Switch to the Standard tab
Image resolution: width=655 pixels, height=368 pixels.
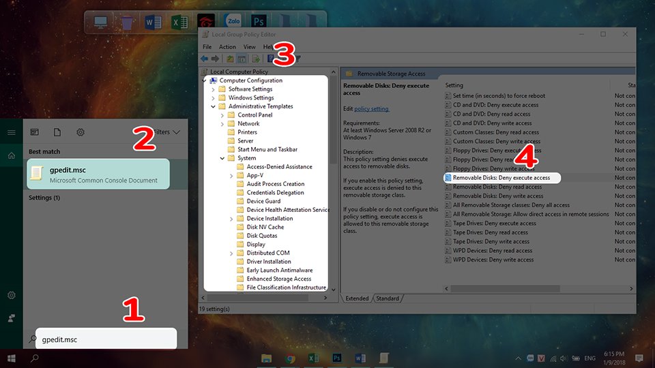388,298
